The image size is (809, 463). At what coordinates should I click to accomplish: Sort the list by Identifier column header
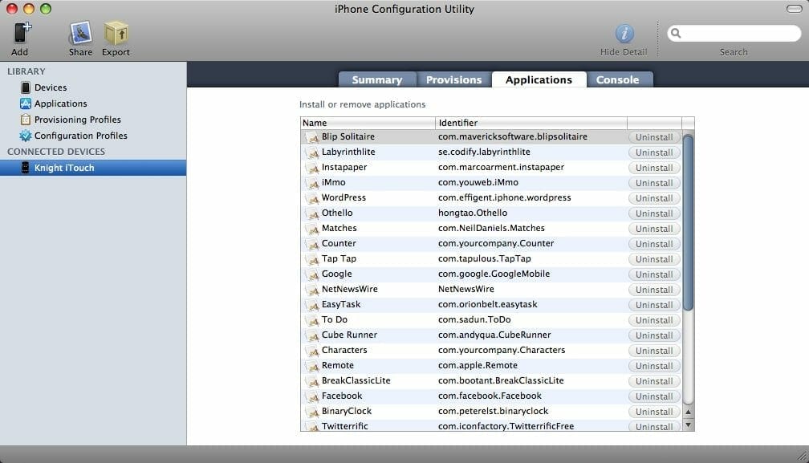point(530,123)
